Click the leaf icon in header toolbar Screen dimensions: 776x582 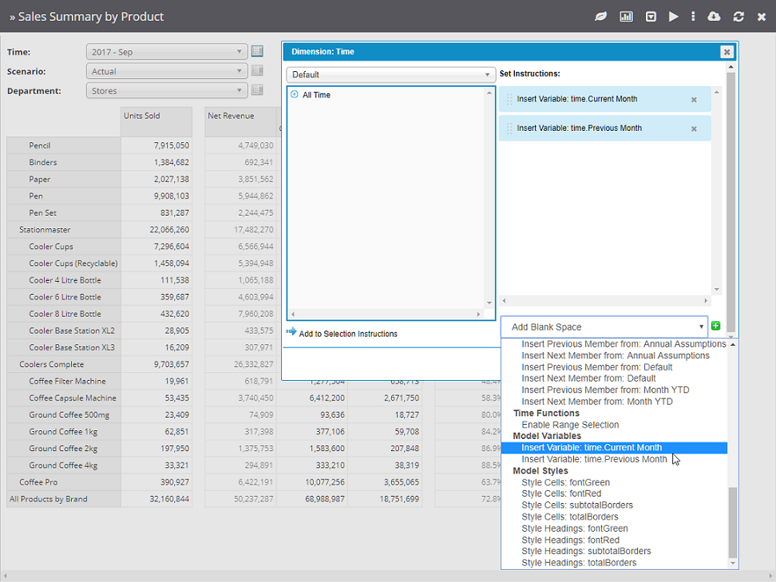(601, 17)
